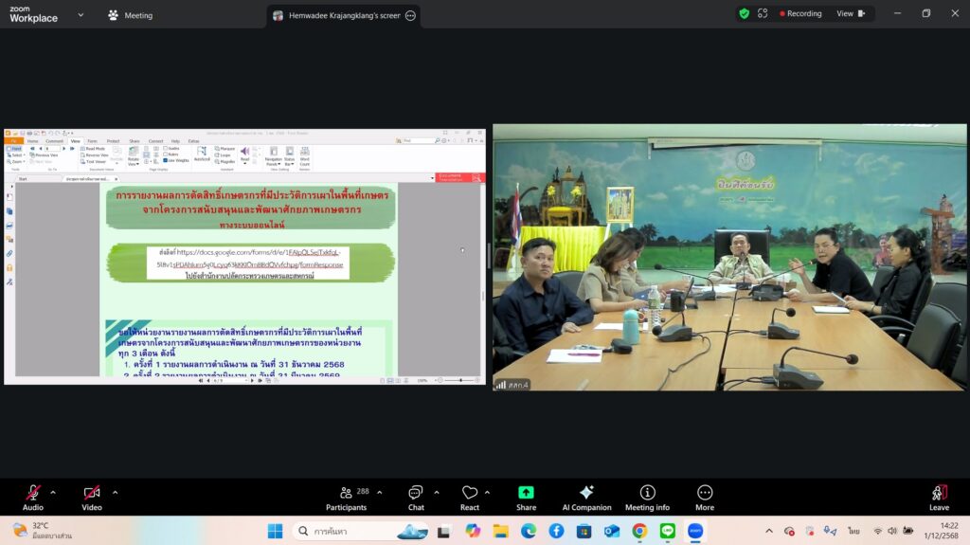Open the Windows Start menu

[275, 531]
